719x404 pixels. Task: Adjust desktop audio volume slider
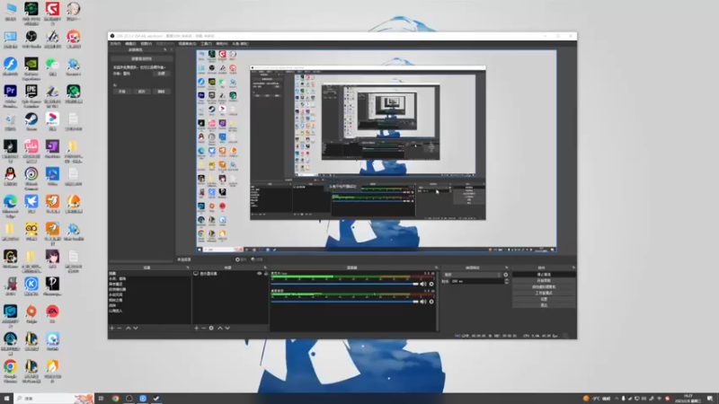coord(344,302)
